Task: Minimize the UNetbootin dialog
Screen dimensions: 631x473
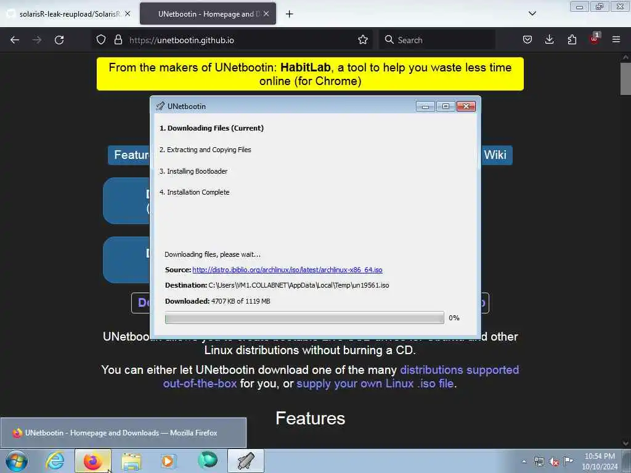Action: [425, 106]
